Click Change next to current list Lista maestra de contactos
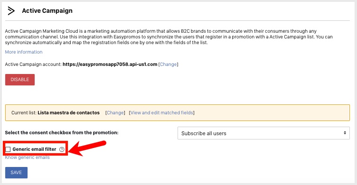357x185 pixels. (115, 112)
